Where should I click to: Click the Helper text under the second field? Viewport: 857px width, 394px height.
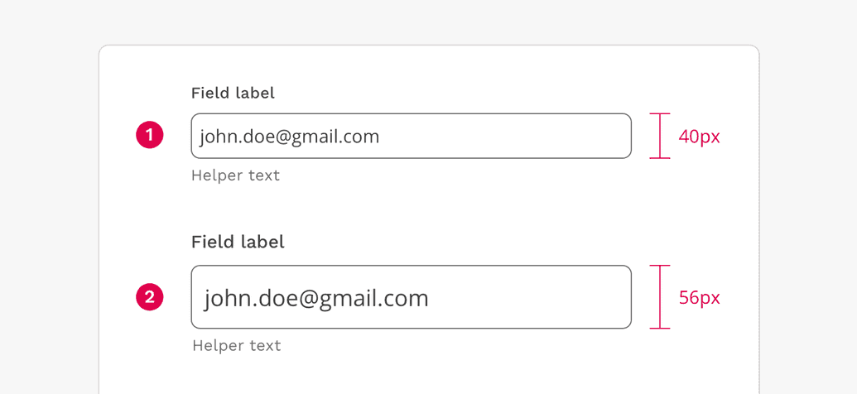point(237,345)
